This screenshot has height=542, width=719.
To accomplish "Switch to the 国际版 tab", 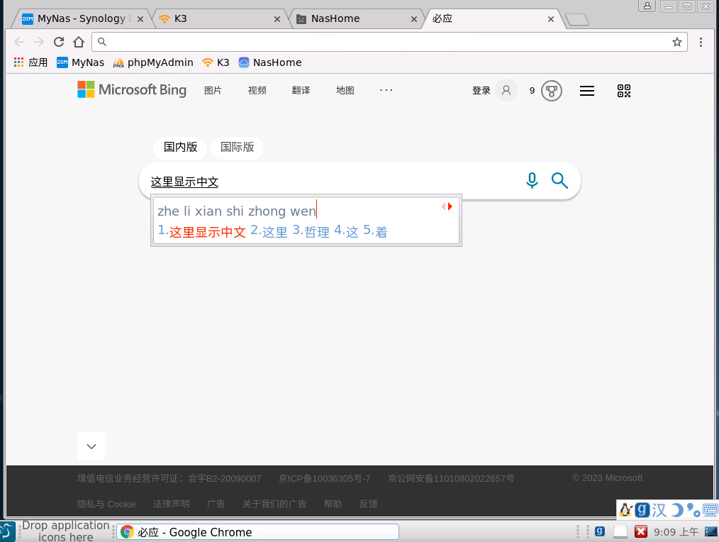I will point(237,148).
